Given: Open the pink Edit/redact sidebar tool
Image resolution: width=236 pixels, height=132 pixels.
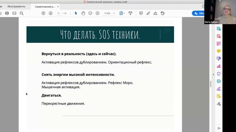Looking at the screenshot, I should [219, 66].
